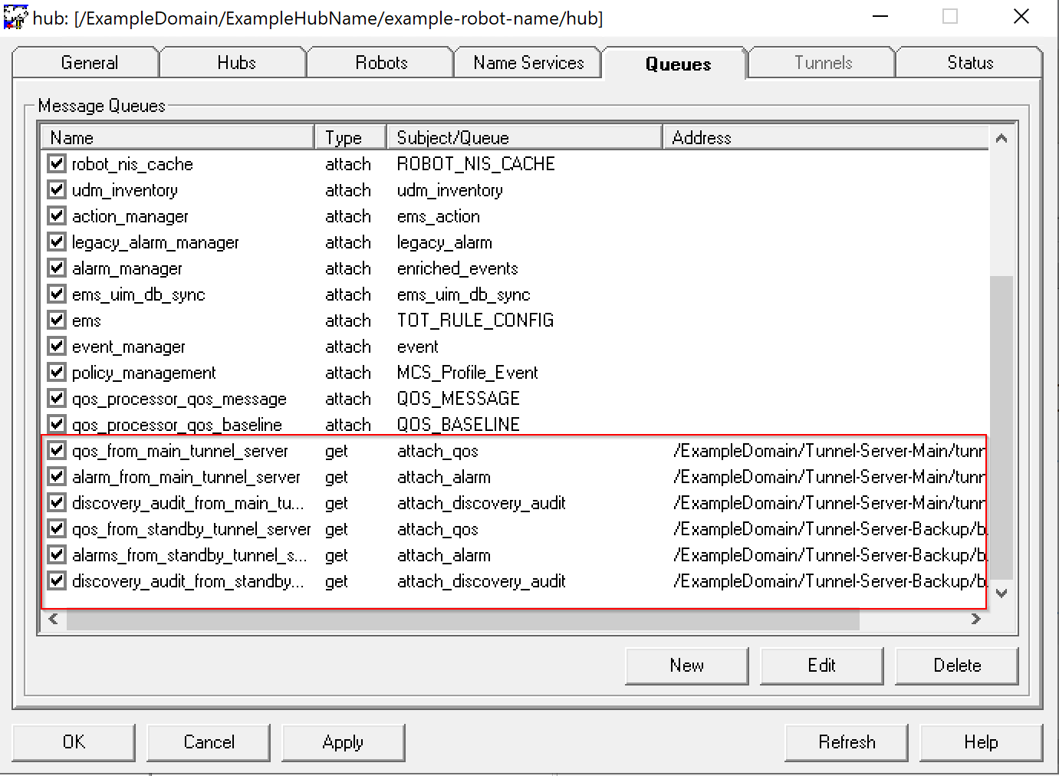Click the Edit button

tap(821, 666)
